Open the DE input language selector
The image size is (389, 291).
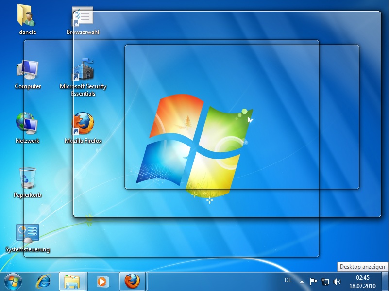(288, 280)
